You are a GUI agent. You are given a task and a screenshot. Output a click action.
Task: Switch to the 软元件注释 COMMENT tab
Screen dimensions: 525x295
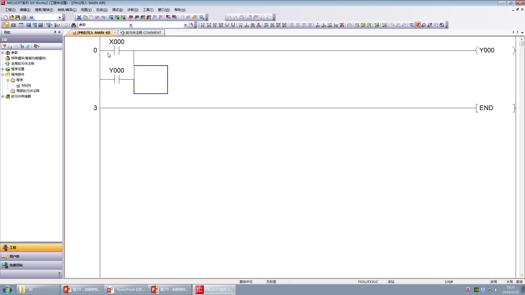click(141, 33)
